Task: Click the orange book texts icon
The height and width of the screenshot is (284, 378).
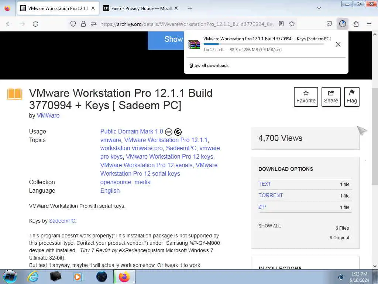Action: 14,94
